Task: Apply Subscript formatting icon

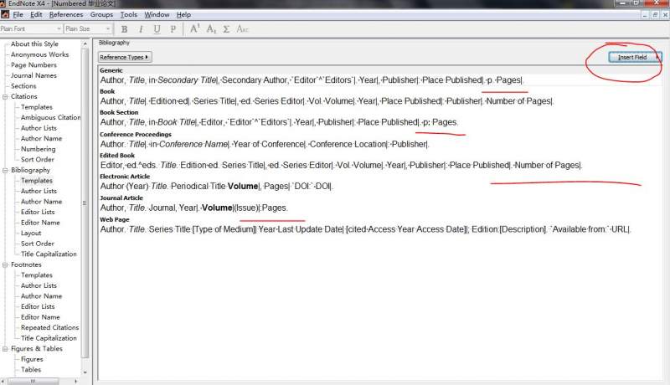Action: [x=211, y=29]
